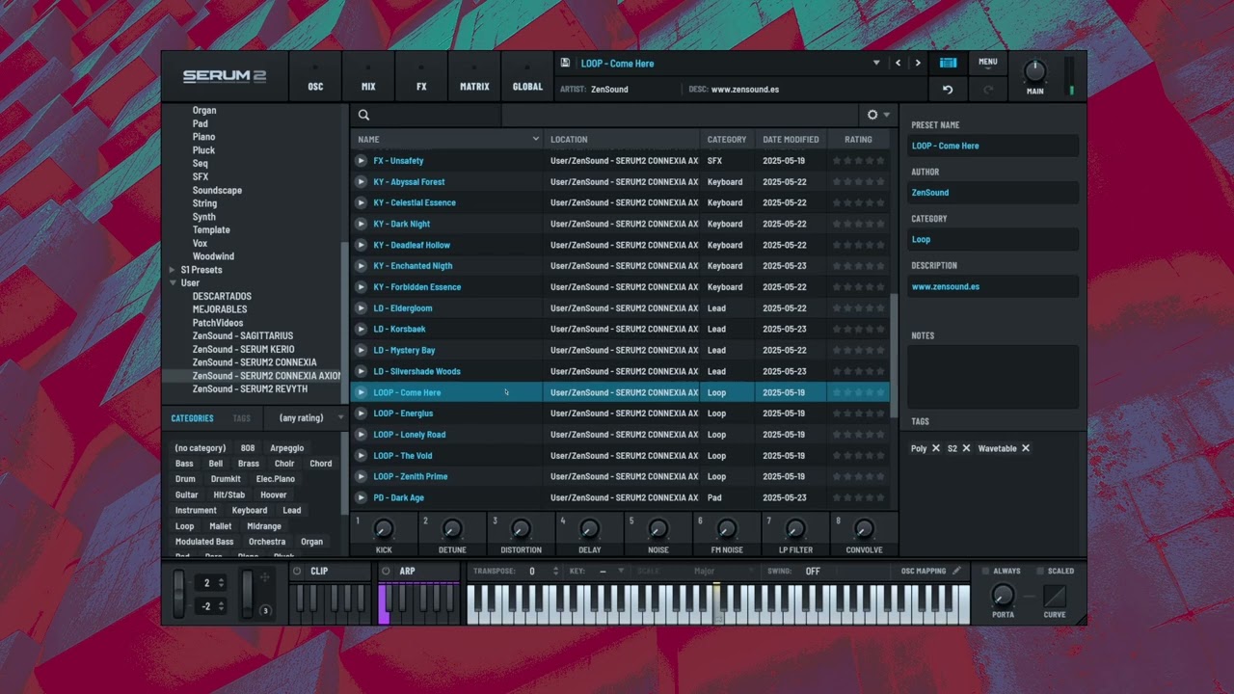
Task: Click the Serum 2 logo
Action: (x=225, y=76)
